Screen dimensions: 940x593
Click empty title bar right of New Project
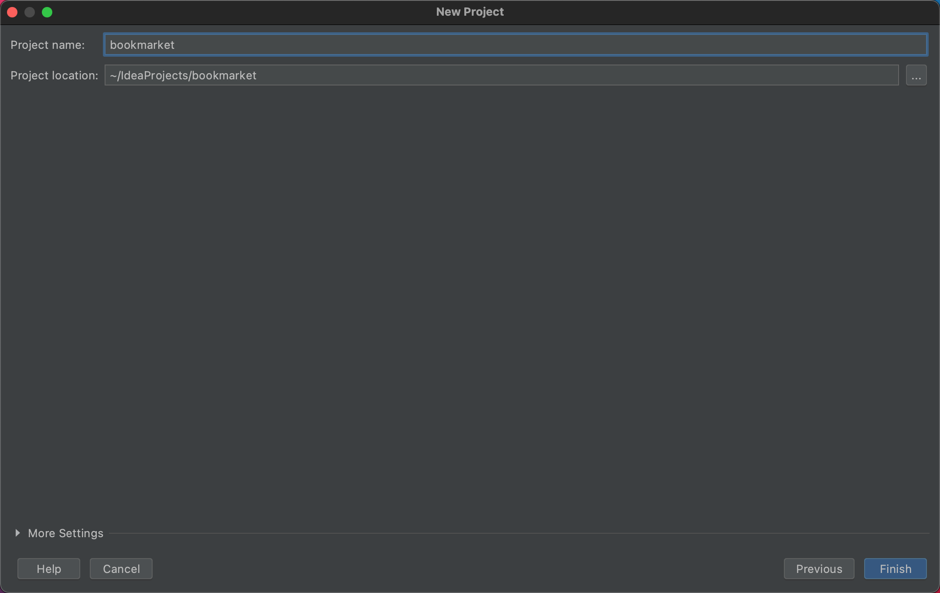719,12
